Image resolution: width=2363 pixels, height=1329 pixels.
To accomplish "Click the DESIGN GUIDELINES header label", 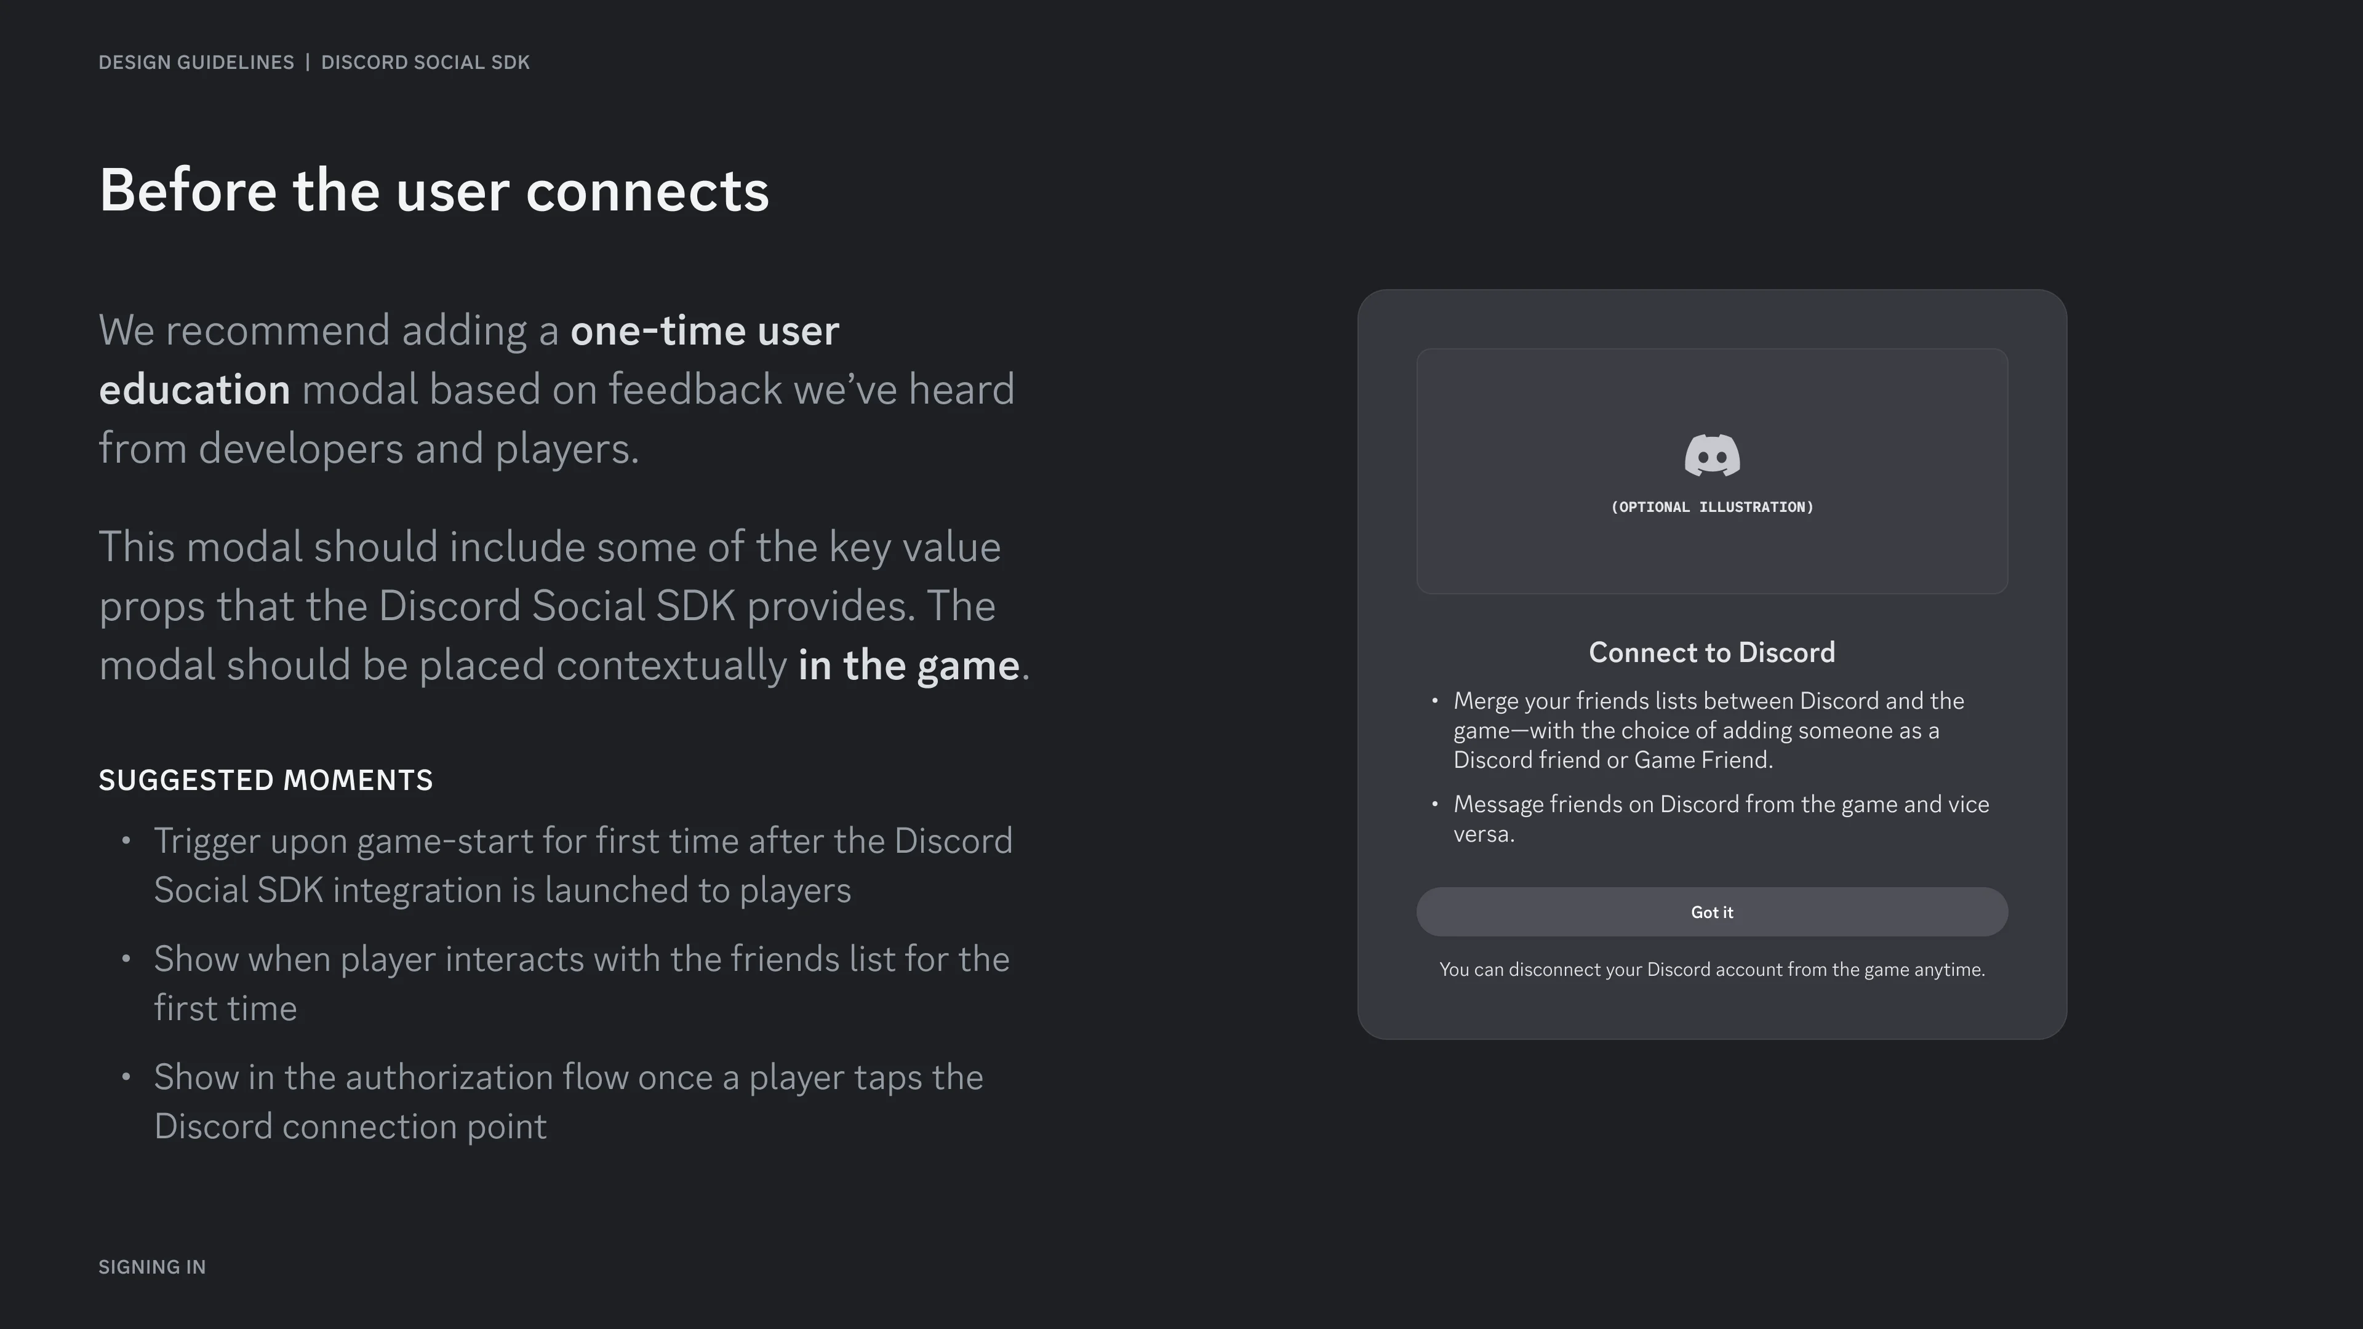I will click(196, 62).
